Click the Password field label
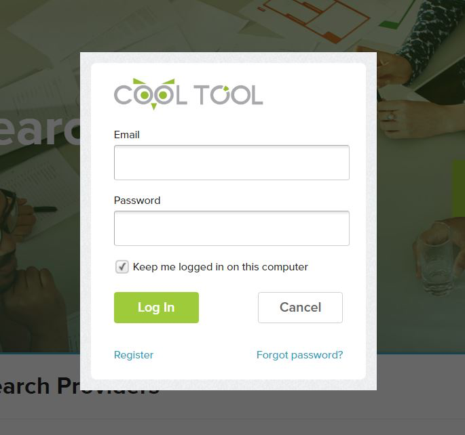Image resolution: width=465 pixels, height=435 pixels. (x=137, y=201)
